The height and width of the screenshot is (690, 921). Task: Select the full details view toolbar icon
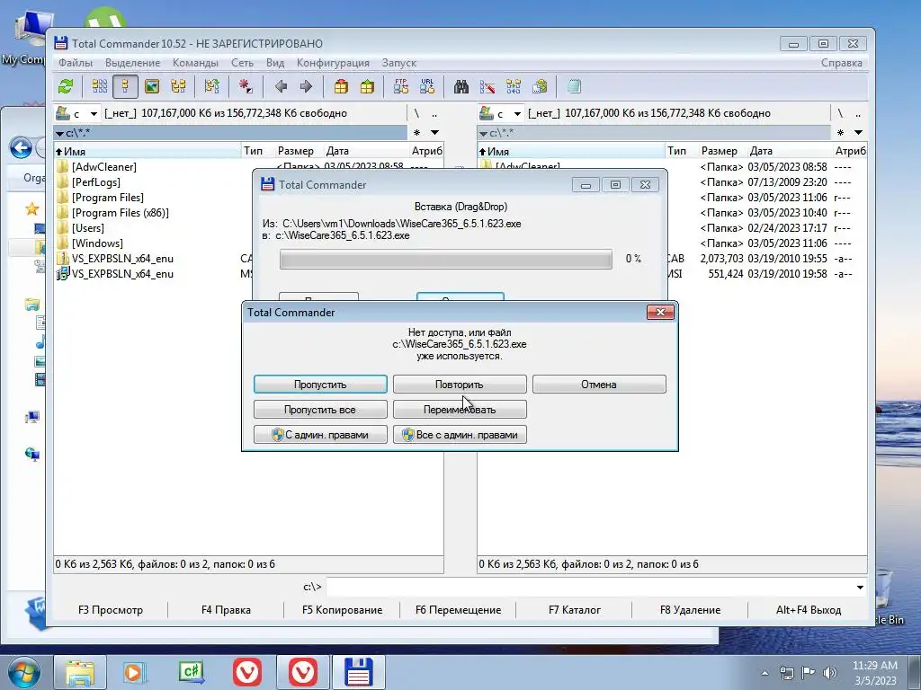click(x=125, y=87)
